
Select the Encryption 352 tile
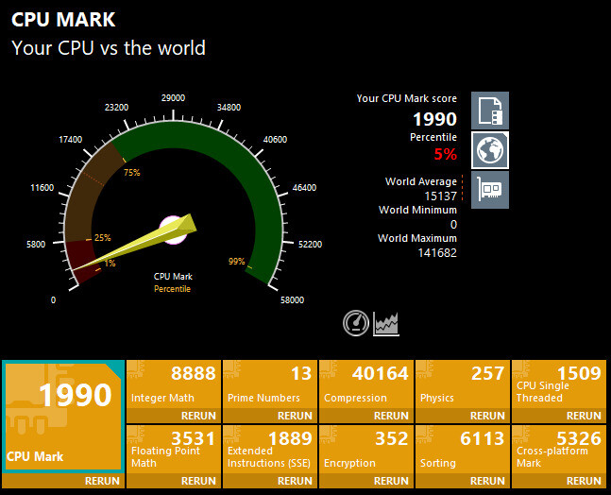point(366,450)
